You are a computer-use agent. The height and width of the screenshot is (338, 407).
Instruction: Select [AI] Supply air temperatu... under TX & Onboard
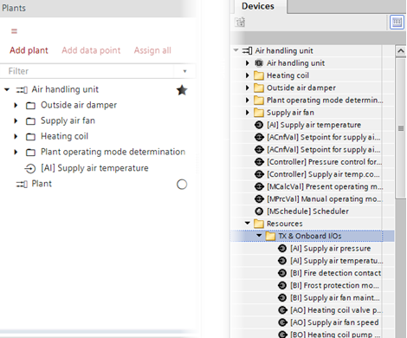337,261
